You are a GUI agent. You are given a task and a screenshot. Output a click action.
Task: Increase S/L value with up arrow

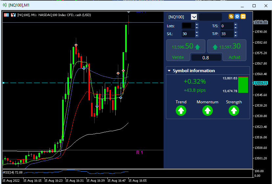pyautogui.click(x=197, y=32)
